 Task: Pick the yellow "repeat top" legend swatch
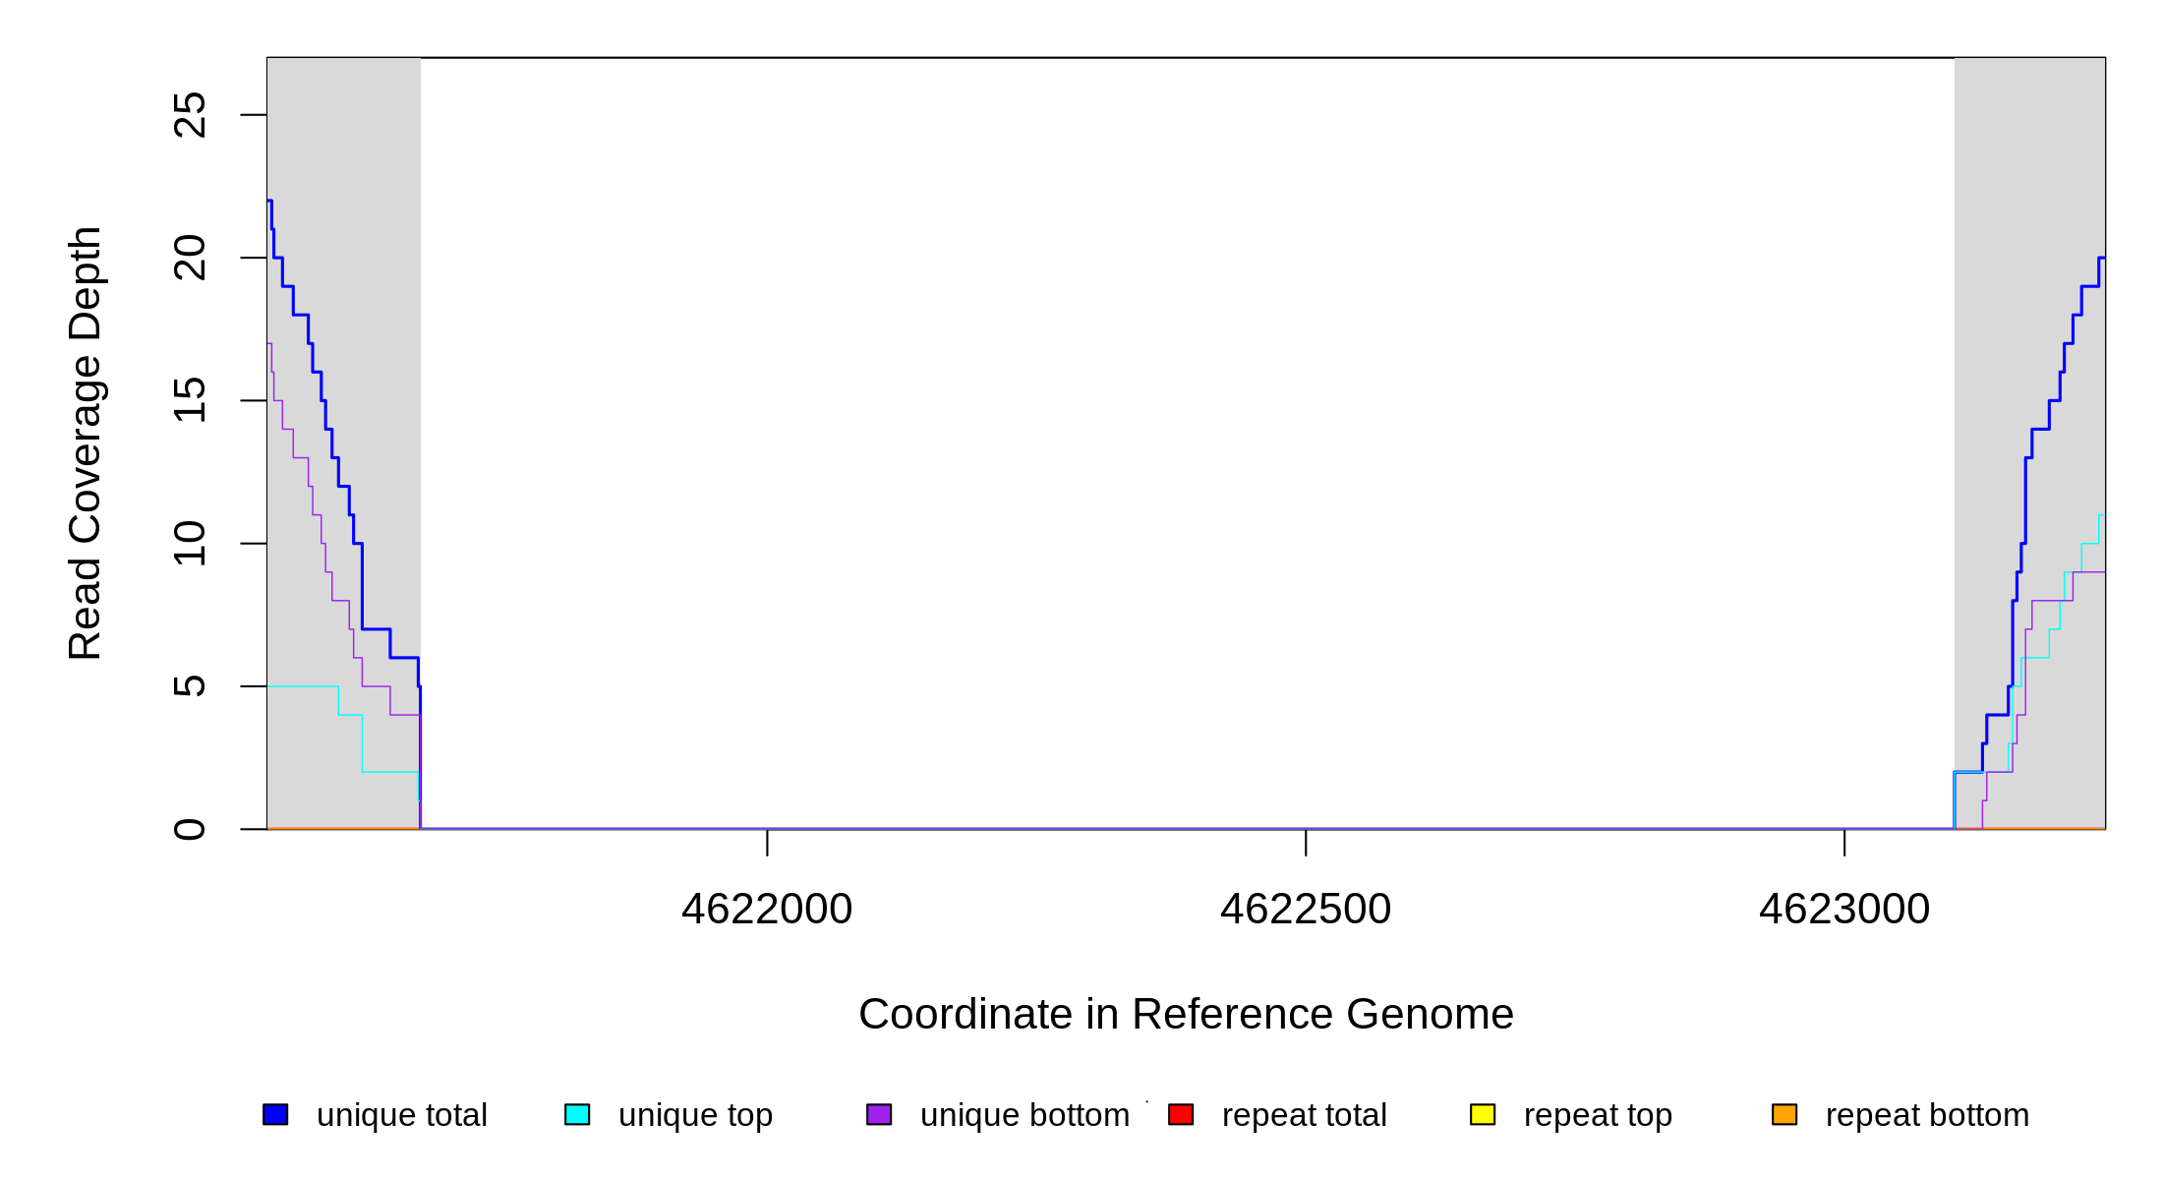pyautogui.click(x=1483, y=1114)
